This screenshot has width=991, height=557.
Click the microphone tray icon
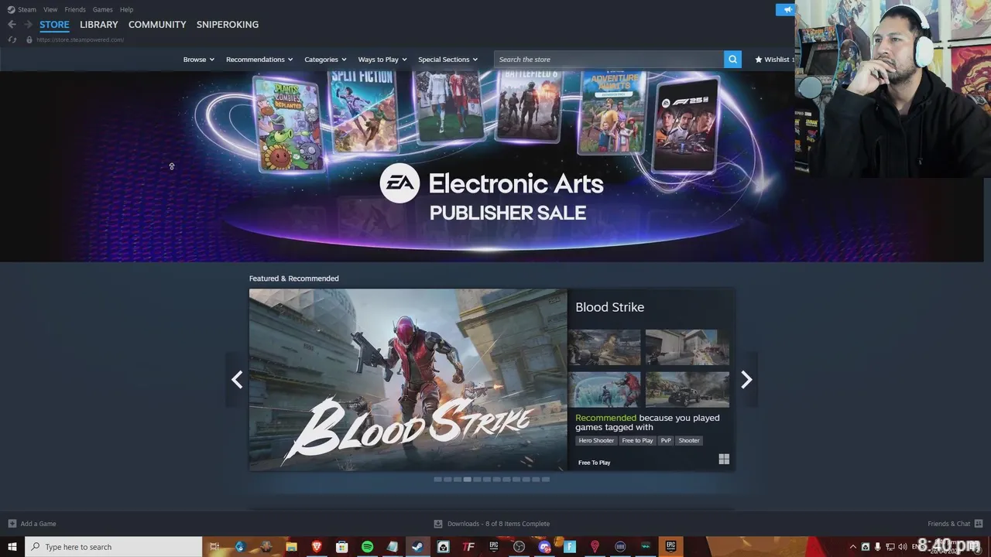point(878,547)
